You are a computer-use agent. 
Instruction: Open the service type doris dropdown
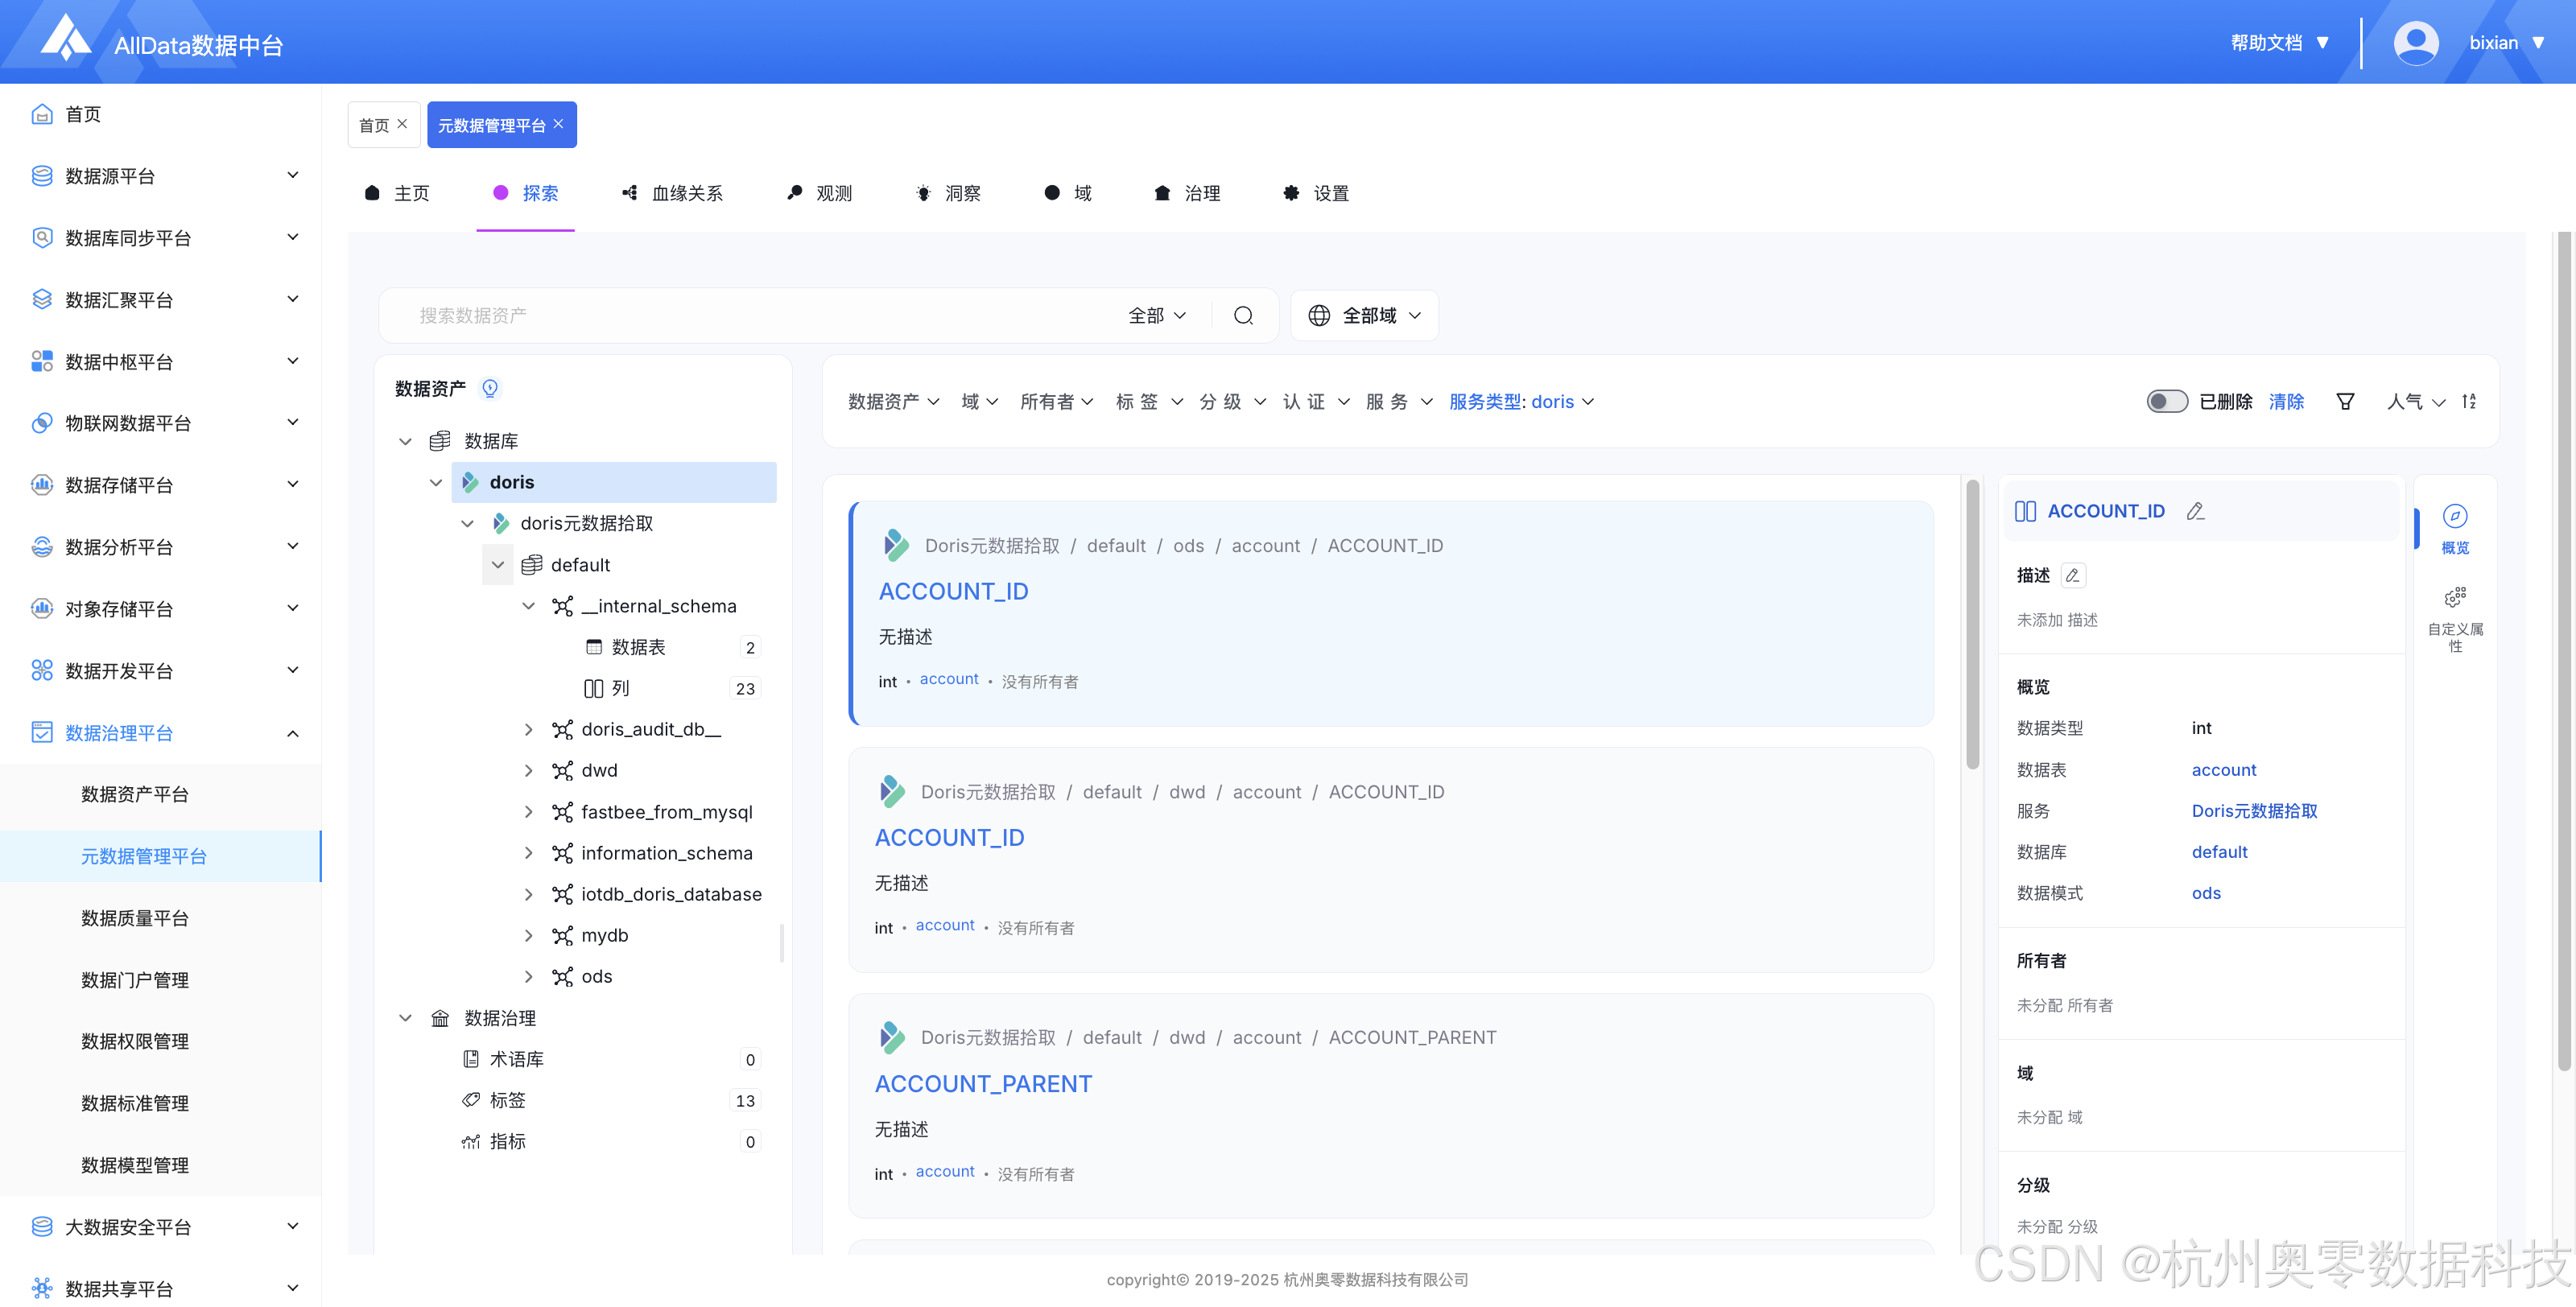(x=1521, y=401)
